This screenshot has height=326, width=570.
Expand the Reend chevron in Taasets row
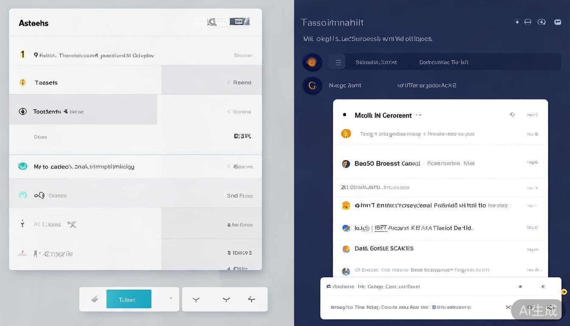(229, 83)
